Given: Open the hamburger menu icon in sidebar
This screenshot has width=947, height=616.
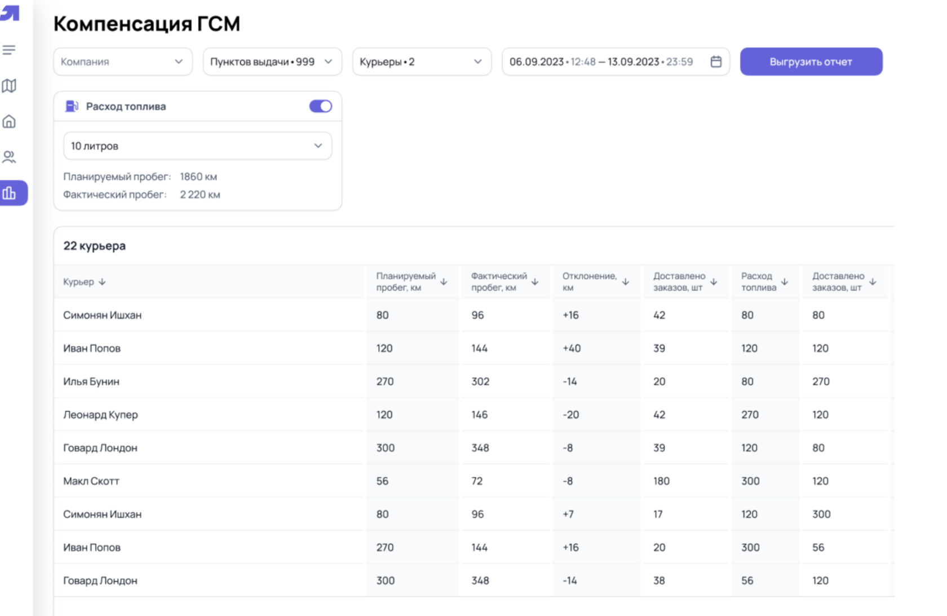Looking at the screenshot, I should pos(9,50).
